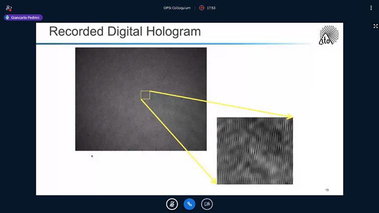Open the users list panel icon
The height and width of the screenshot is (213, 379).
(9, 8)
